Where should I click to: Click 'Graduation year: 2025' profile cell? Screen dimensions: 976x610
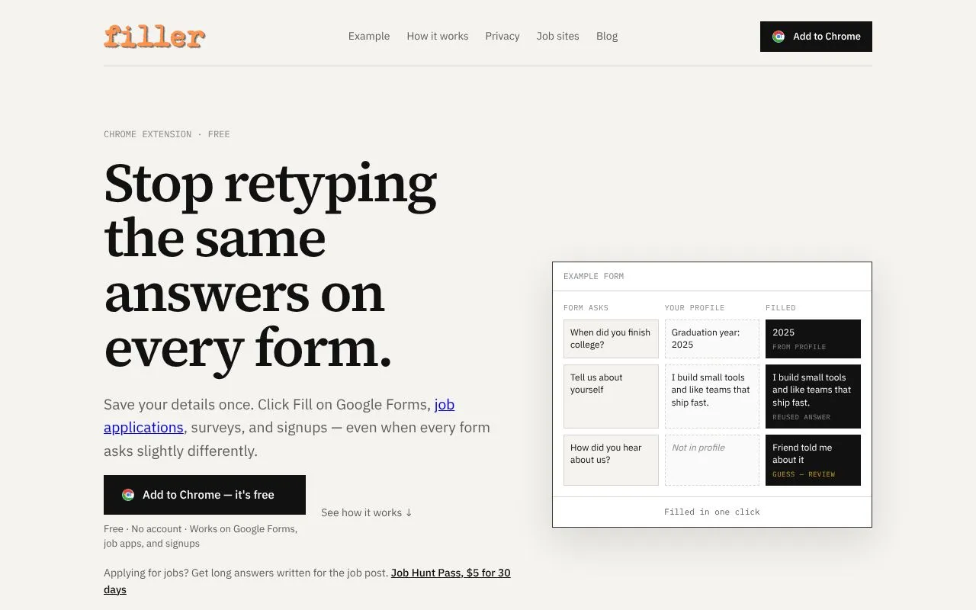click(712, 339)
